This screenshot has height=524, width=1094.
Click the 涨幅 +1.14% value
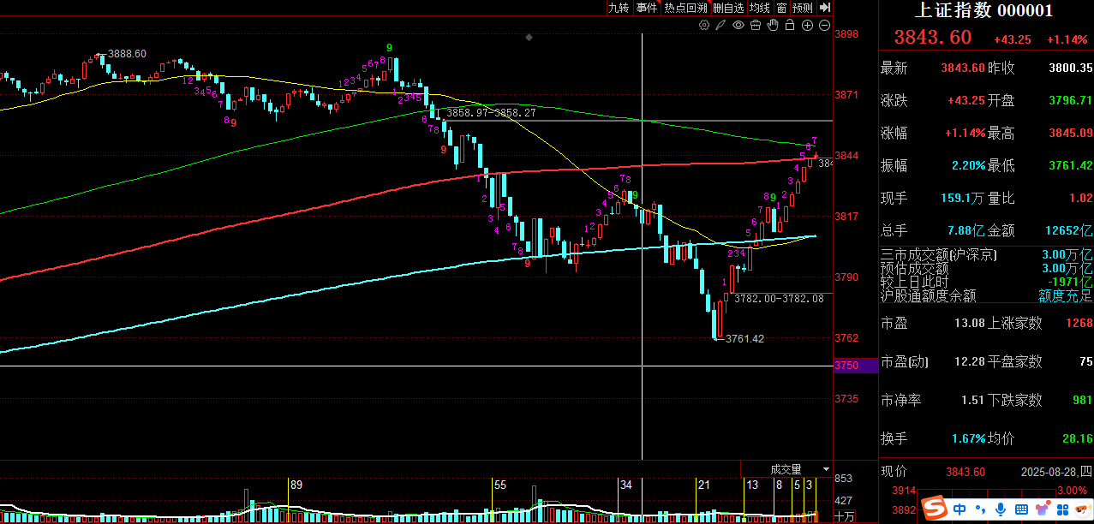[x=965, y=133]
